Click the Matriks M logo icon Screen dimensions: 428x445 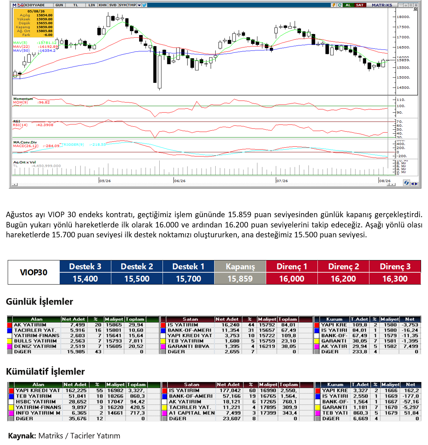[x=14, y=5]
